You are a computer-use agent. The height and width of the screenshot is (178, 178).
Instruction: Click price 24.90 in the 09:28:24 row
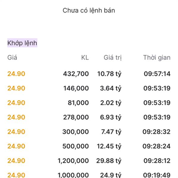click(16, 146)
